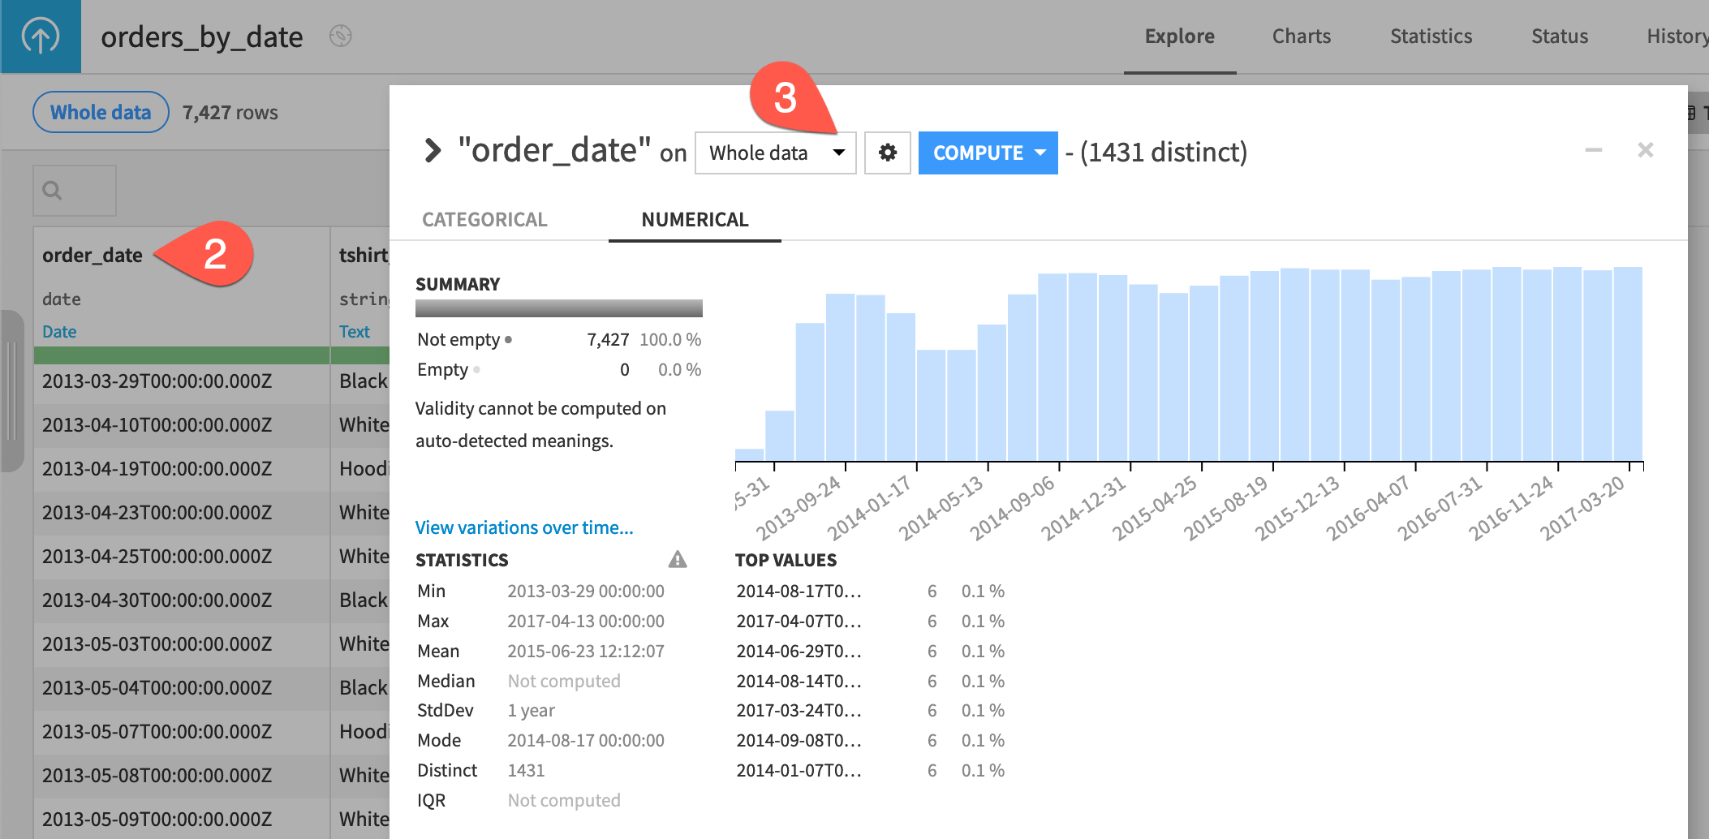Minimize the order_date analysis dialog
Viewport: 1709px width, 839px height.
point(1595,150)
